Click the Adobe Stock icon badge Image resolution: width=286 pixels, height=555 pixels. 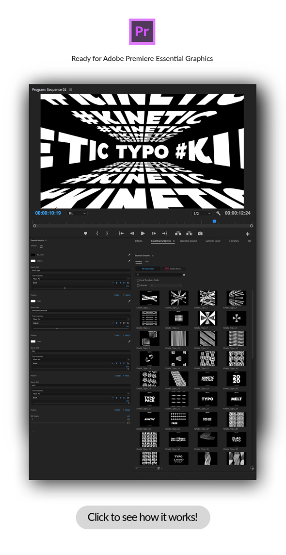click(167, 269)
